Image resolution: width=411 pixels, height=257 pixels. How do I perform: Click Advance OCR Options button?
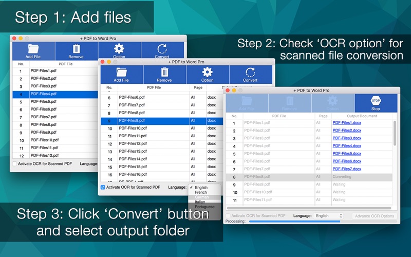coord(375,216)
